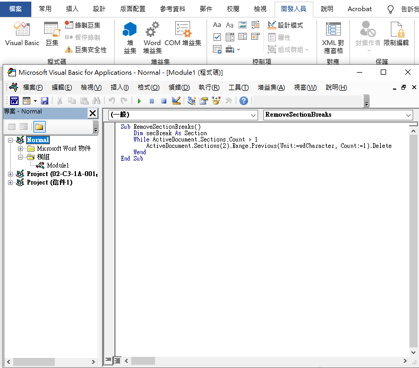Click the 限制編輯 button
The width and height of the screenshot is (419, 368).
click(x=396, y=33)
